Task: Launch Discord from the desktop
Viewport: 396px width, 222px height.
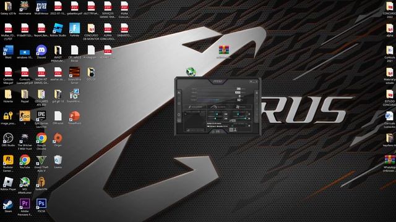Action: tap(41, 52)
